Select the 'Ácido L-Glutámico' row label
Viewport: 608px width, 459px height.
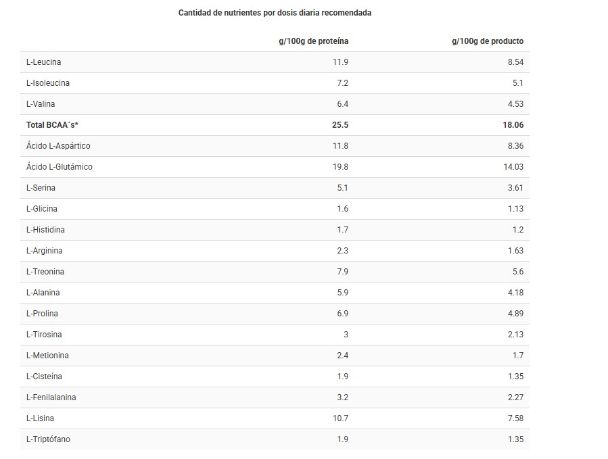pos(60,167)
